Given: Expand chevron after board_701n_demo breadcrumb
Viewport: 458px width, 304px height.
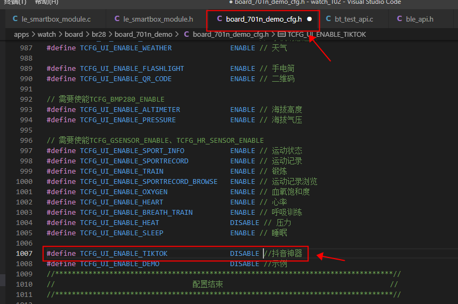Looking at the screenshot, I should 177,35.
